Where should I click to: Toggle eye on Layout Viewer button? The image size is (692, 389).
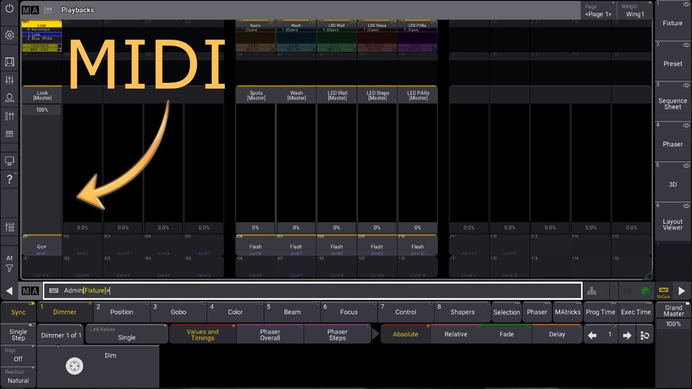click(686, 206)
